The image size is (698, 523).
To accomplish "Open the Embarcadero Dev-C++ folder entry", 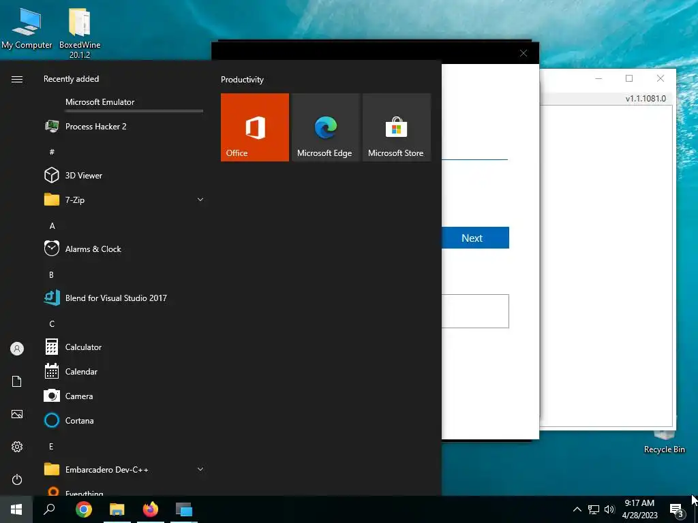I will pyautogui.click(x=124, y=469).
